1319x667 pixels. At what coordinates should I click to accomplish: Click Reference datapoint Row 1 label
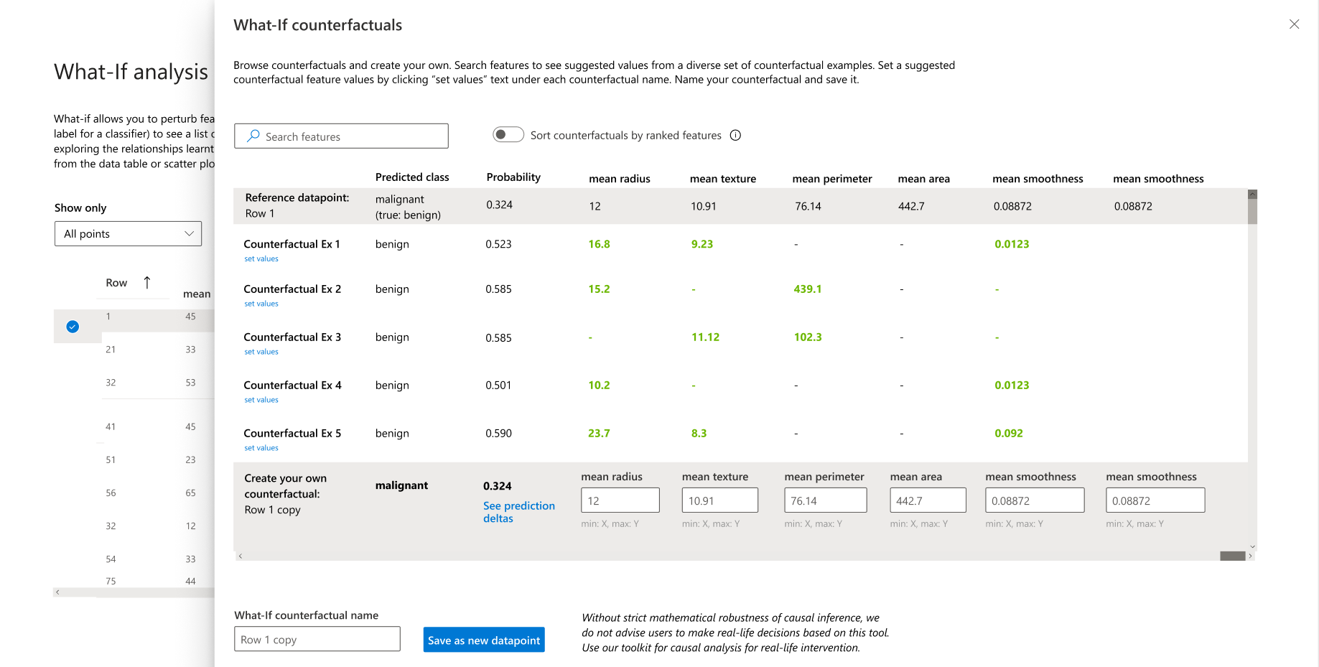pos(297,205)
